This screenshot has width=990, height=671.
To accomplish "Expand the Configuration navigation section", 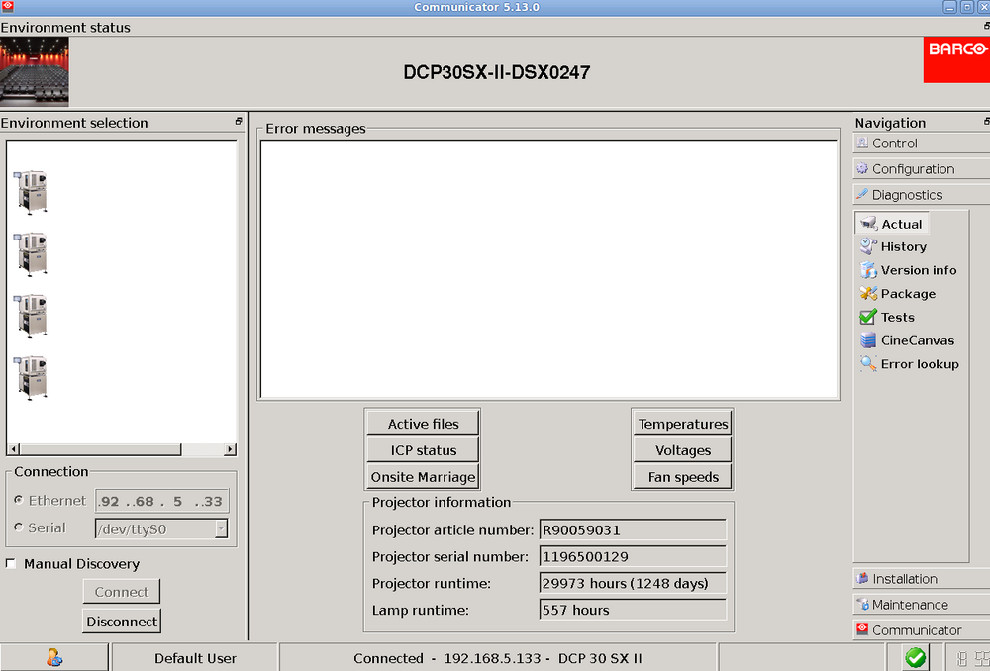I will point(921,169).
